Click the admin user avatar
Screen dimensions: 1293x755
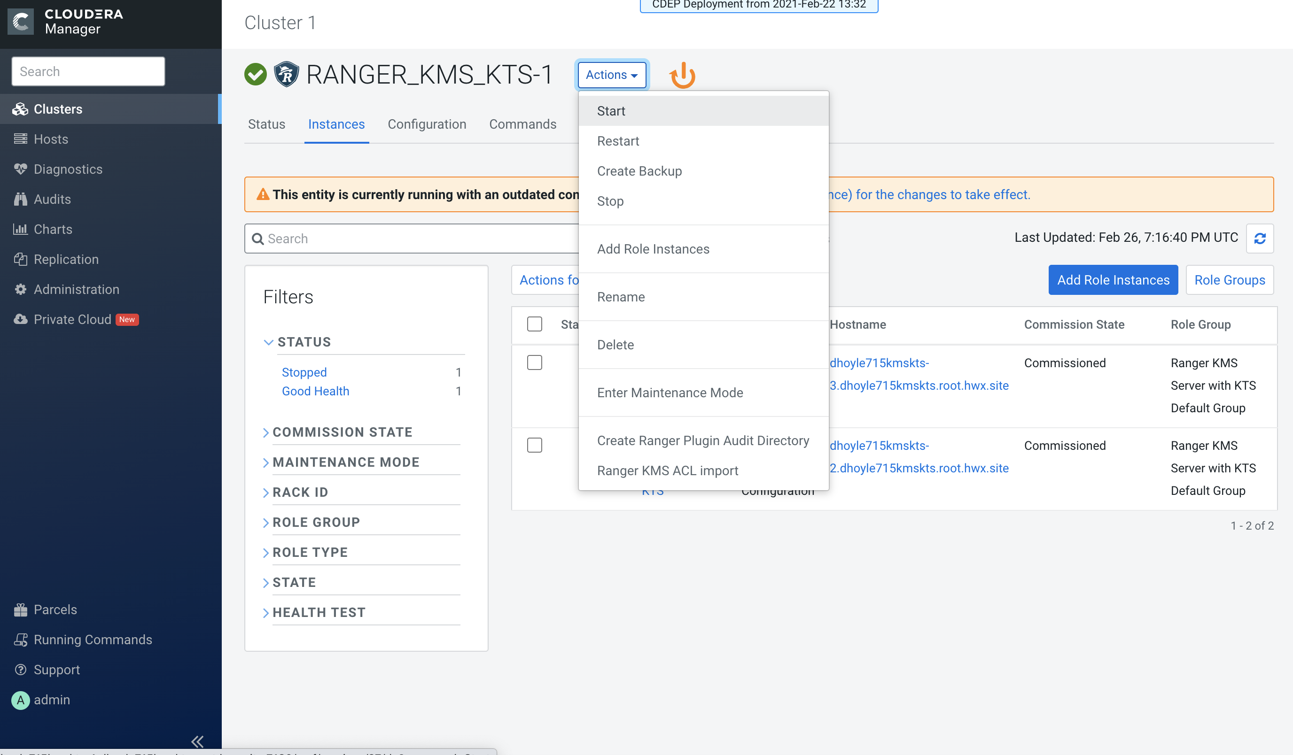pos(21,700)
